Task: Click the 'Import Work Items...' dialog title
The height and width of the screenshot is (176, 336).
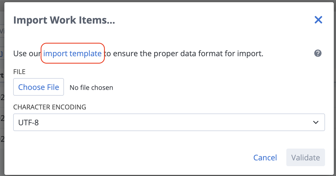Action: pyautogui.click(x=64, y=20)
